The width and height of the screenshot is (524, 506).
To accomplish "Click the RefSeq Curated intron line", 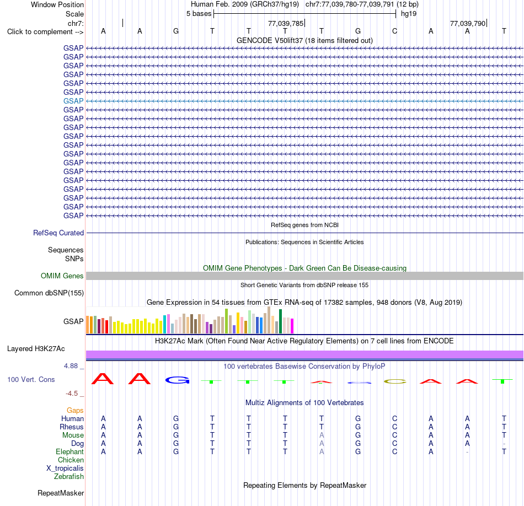I will [304, 233].
